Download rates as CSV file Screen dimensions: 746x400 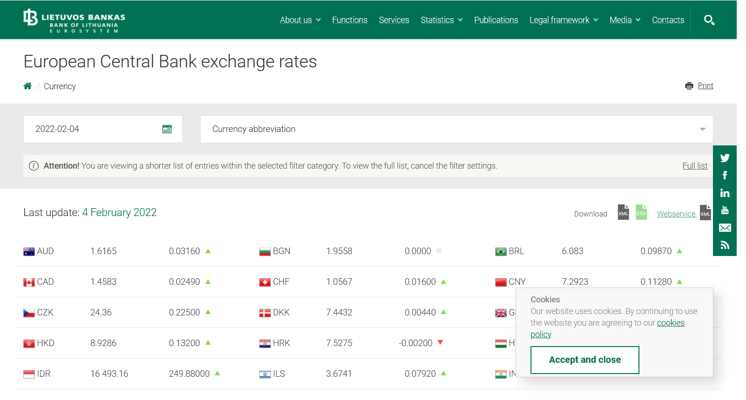coord(641,213)
